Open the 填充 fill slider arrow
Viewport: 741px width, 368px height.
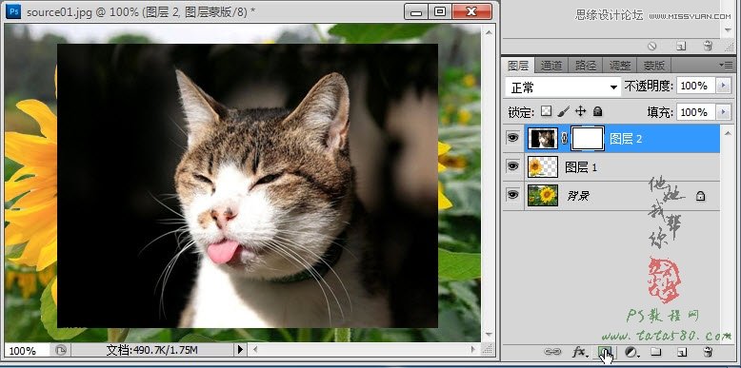(723, 112)
